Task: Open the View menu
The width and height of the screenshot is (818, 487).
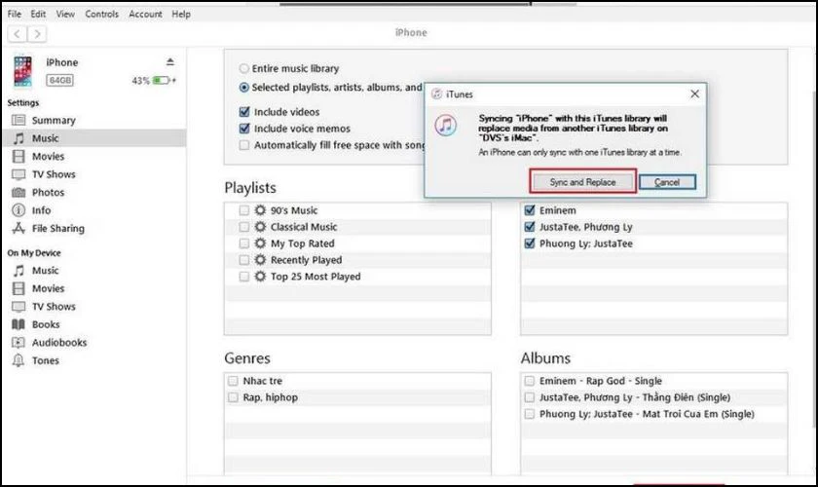Action: [x=65, y=14]
